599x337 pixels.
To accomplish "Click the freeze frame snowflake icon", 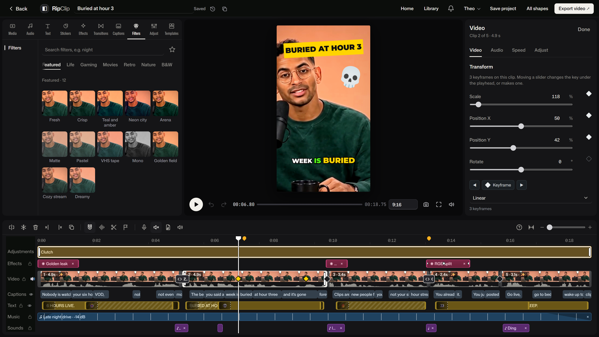I will click(x=24, y=227).
